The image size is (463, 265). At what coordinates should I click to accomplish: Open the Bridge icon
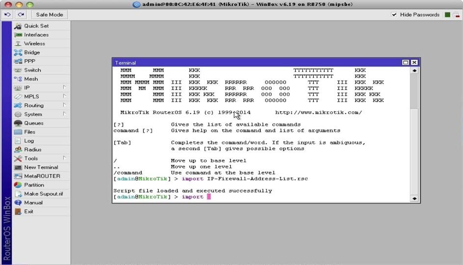[x=18, y=53]
